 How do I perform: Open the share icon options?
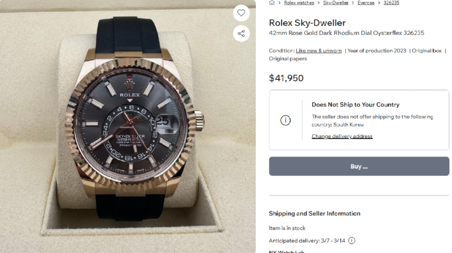point(241,33)
